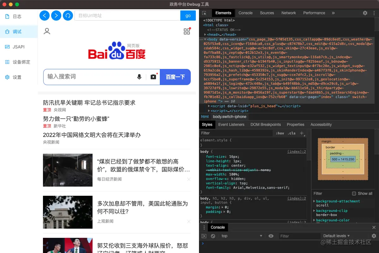Screen dimensions: 379x253
Task: Select the Styles pane tab
Action: point(207,125)
